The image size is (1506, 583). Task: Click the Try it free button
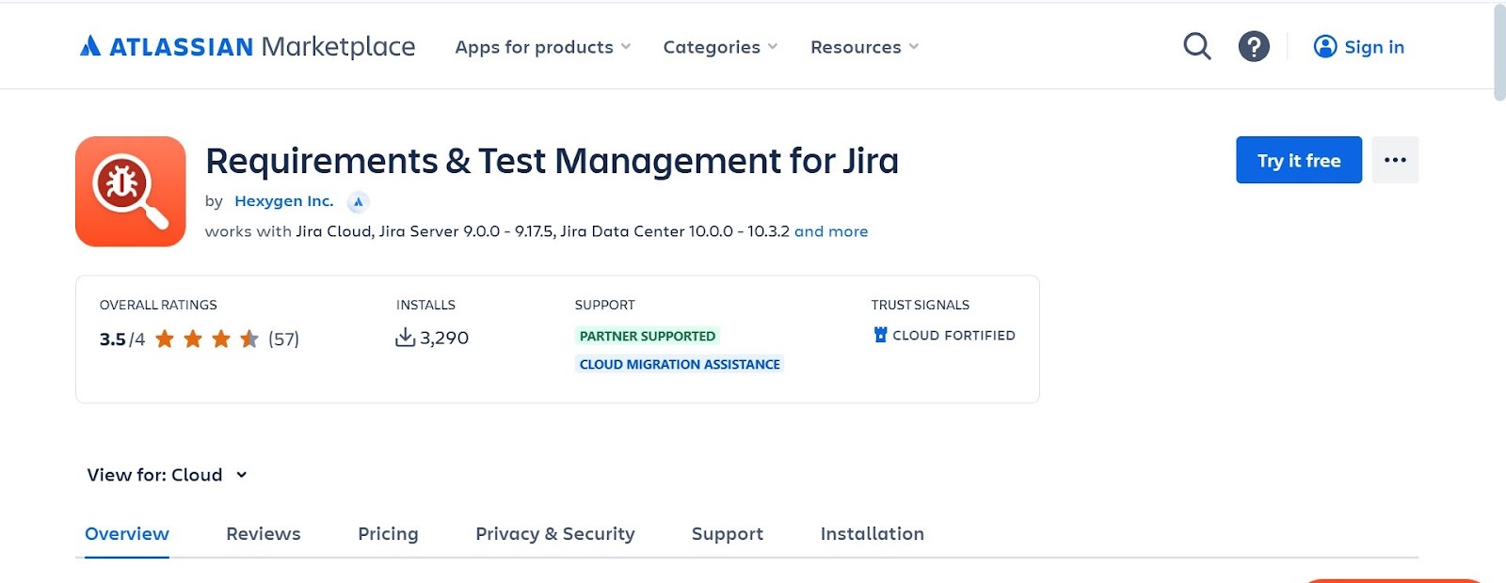click(1299, 160)
